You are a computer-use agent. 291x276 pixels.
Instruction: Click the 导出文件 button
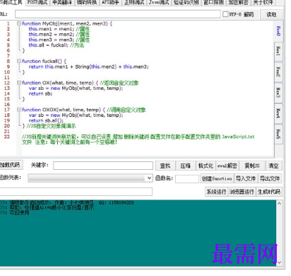point(270,178)
